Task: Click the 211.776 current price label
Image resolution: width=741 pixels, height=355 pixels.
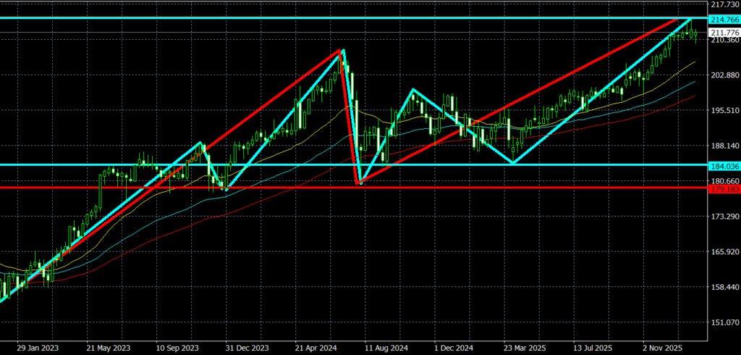Action: (724, 33)
